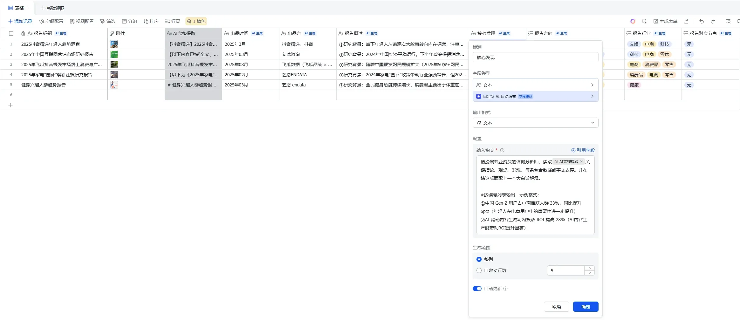Open the AI assistant circle icon
This screenshot has width=740, height=320.
tap(632, 21)
